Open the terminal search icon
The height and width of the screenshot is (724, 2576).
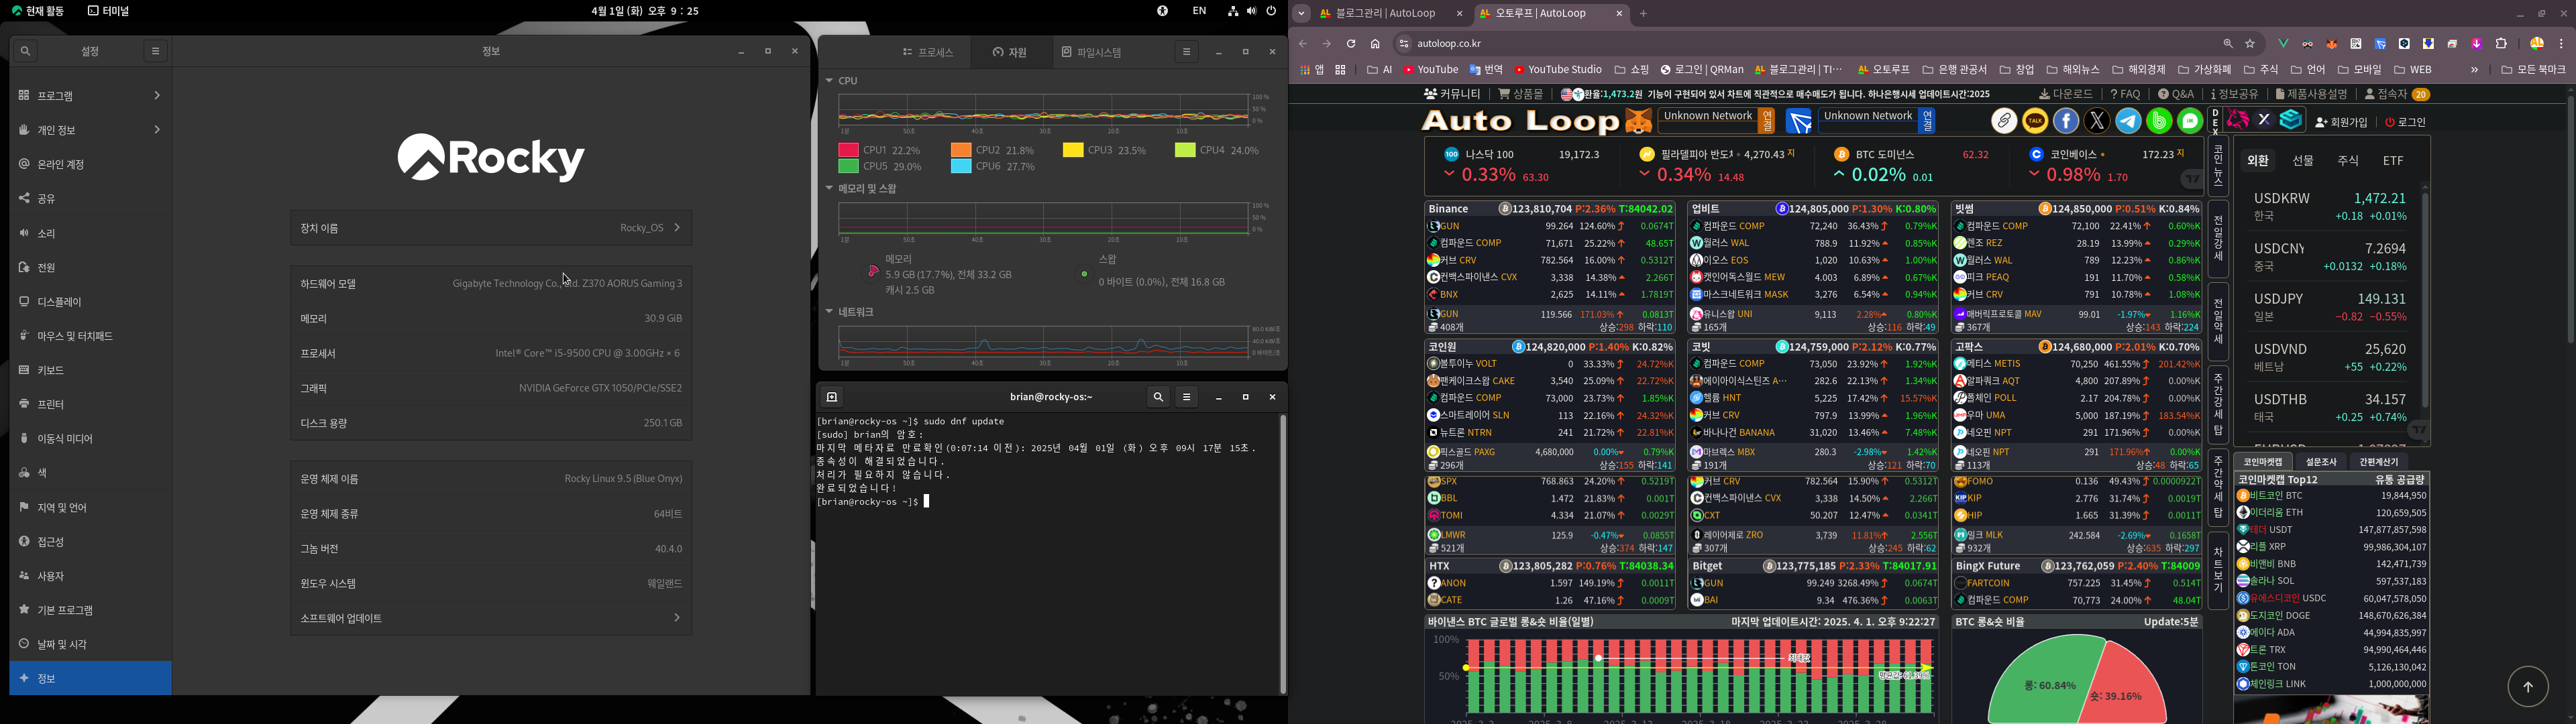coord(1158,397)
